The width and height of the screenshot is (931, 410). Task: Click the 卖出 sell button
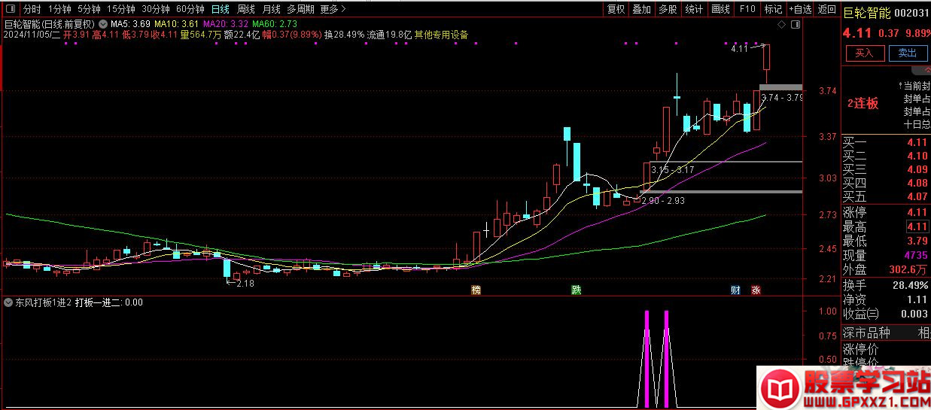pyautogui.click(x=907, y=53)
